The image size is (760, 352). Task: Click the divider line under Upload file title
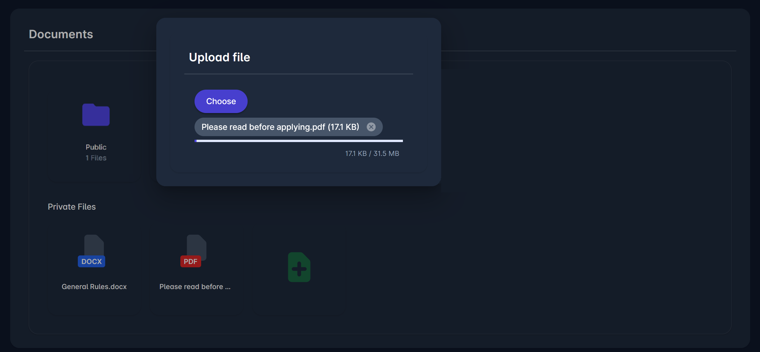pyautogui.click(x=298, y=74)
